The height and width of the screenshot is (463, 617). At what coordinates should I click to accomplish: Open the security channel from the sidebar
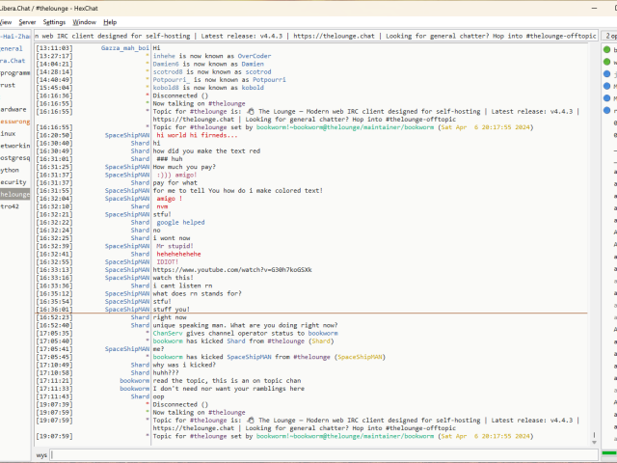pyautogui.click(x=13, y=181)
